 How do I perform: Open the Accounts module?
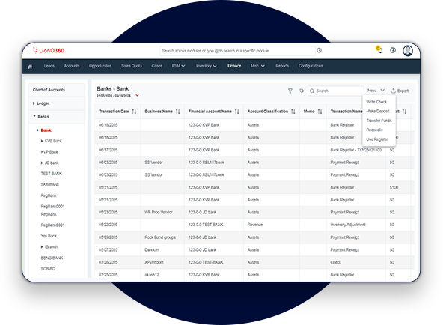pos(72,66)
